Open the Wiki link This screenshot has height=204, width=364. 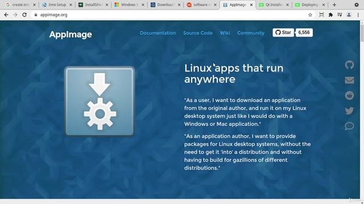pos(225,33)
